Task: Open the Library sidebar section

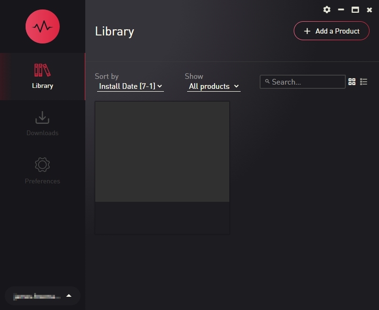Action: click(x=43, y=77)
